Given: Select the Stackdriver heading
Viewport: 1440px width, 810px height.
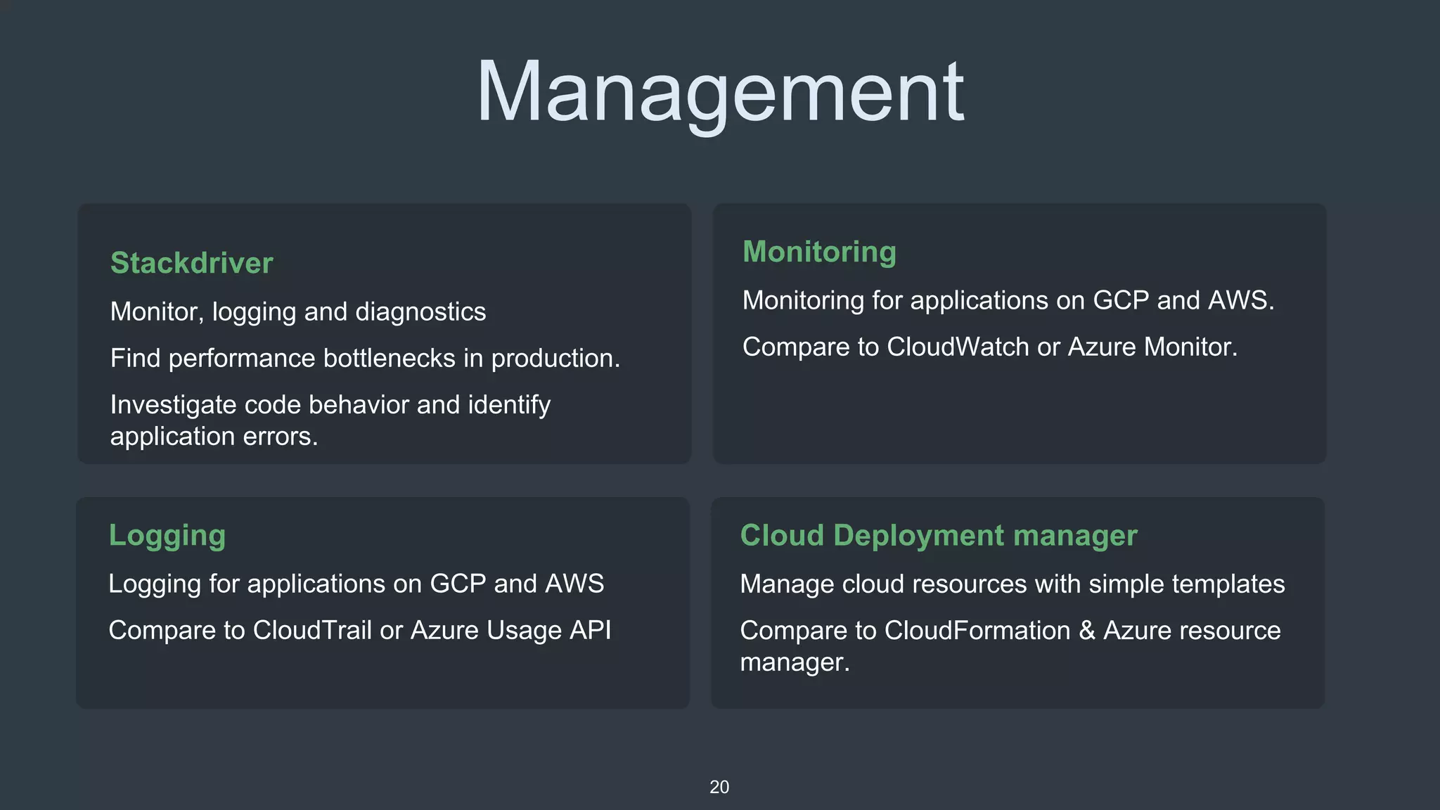Looking at the screenshot, I should pos(191,263).
